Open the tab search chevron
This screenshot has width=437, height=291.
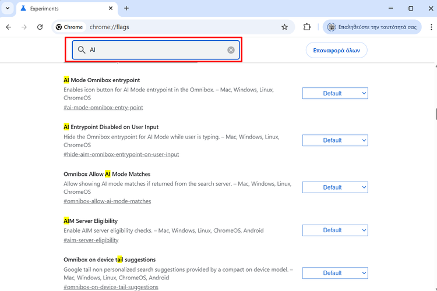point(8,8)
